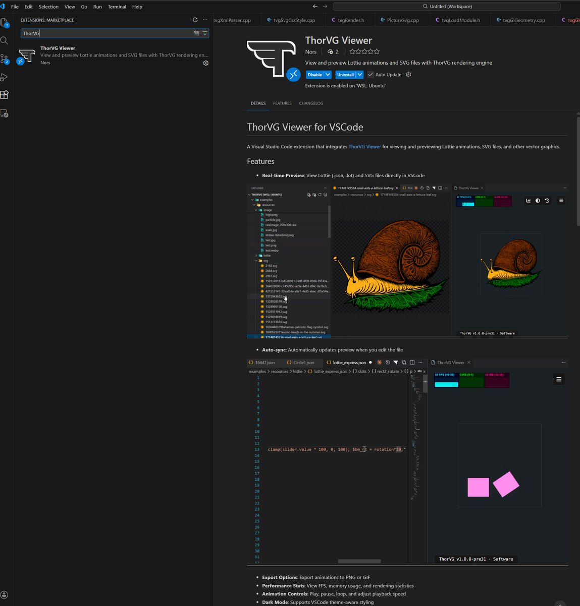Click the back navigation arrow
This screenshot has height=606, width=580.
click(314, 6)
